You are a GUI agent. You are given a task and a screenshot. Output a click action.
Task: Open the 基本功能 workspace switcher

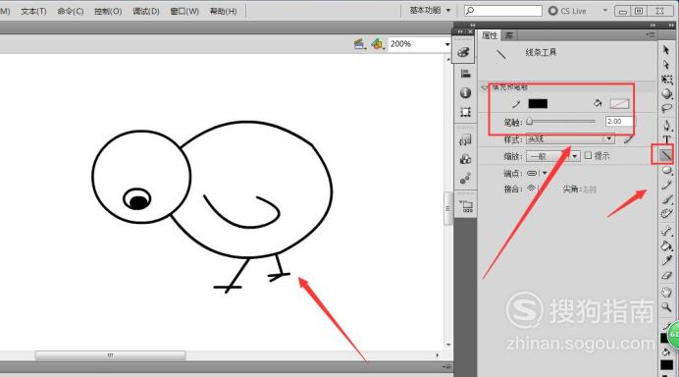point(430,10)
